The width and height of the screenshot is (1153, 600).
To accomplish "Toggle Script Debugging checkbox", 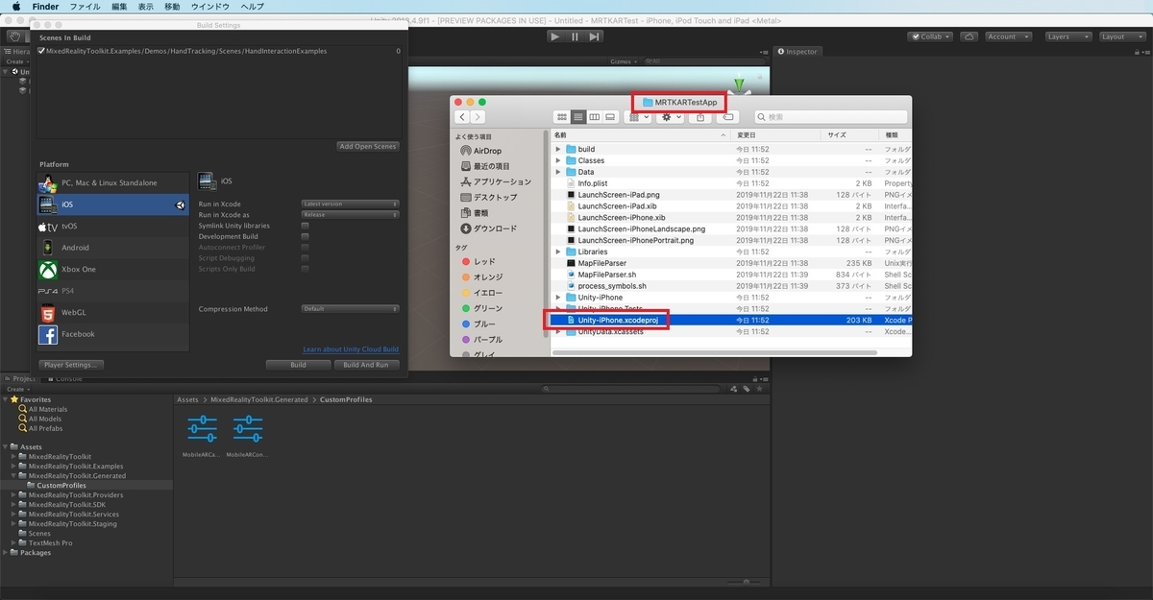I will [306, 258].
